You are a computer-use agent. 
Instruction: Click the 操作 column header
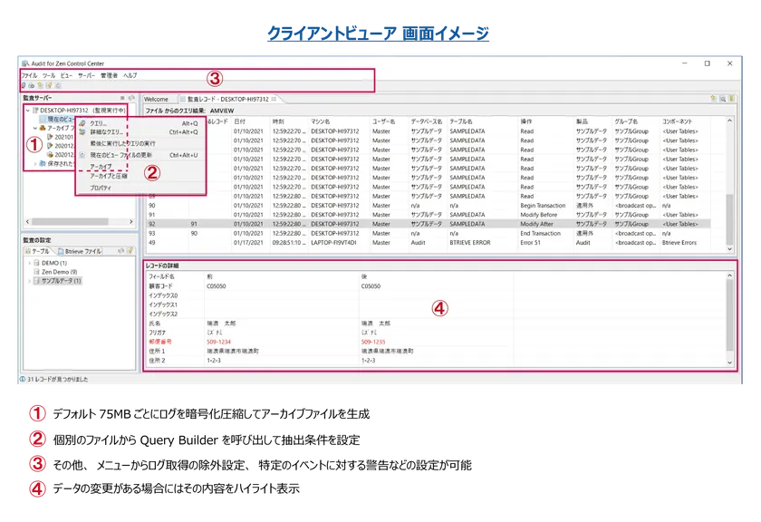[x=526, y=121]
